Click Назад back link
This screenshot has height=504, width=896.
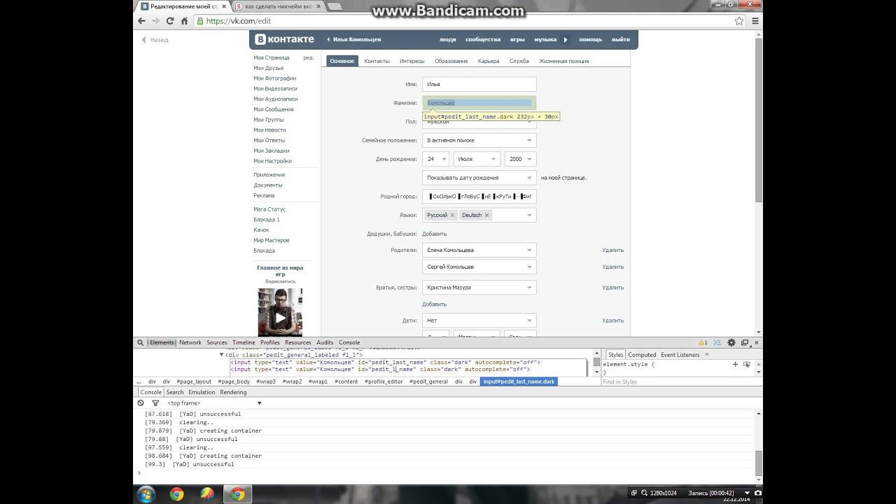pos(155,40)
